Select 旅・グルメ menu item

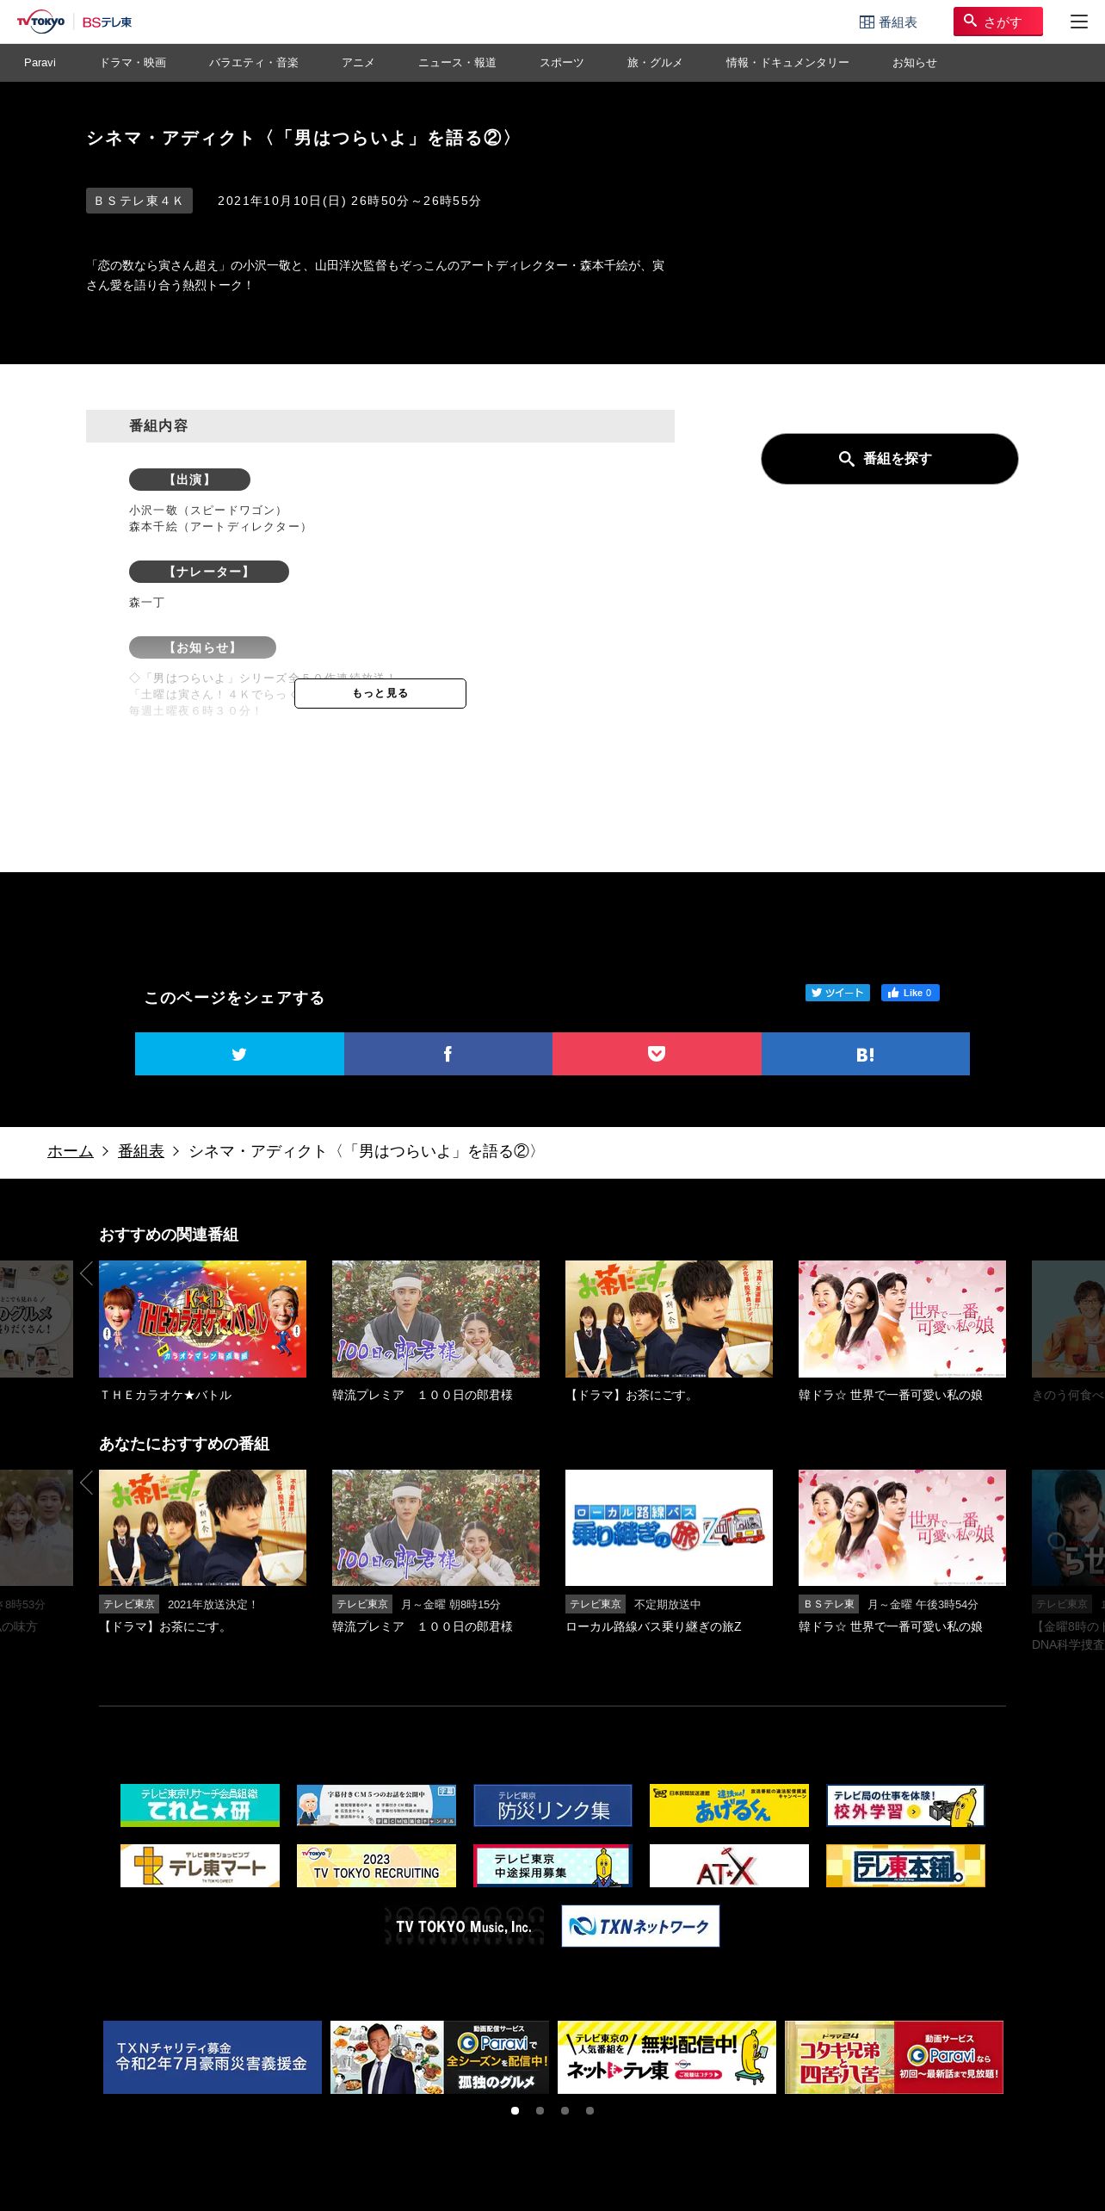point(655,63)
